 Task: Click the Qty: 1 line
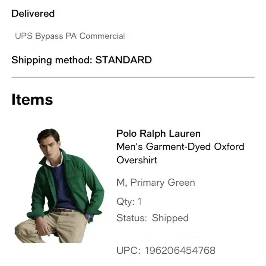pyautogui.click(x=129, y=202)
